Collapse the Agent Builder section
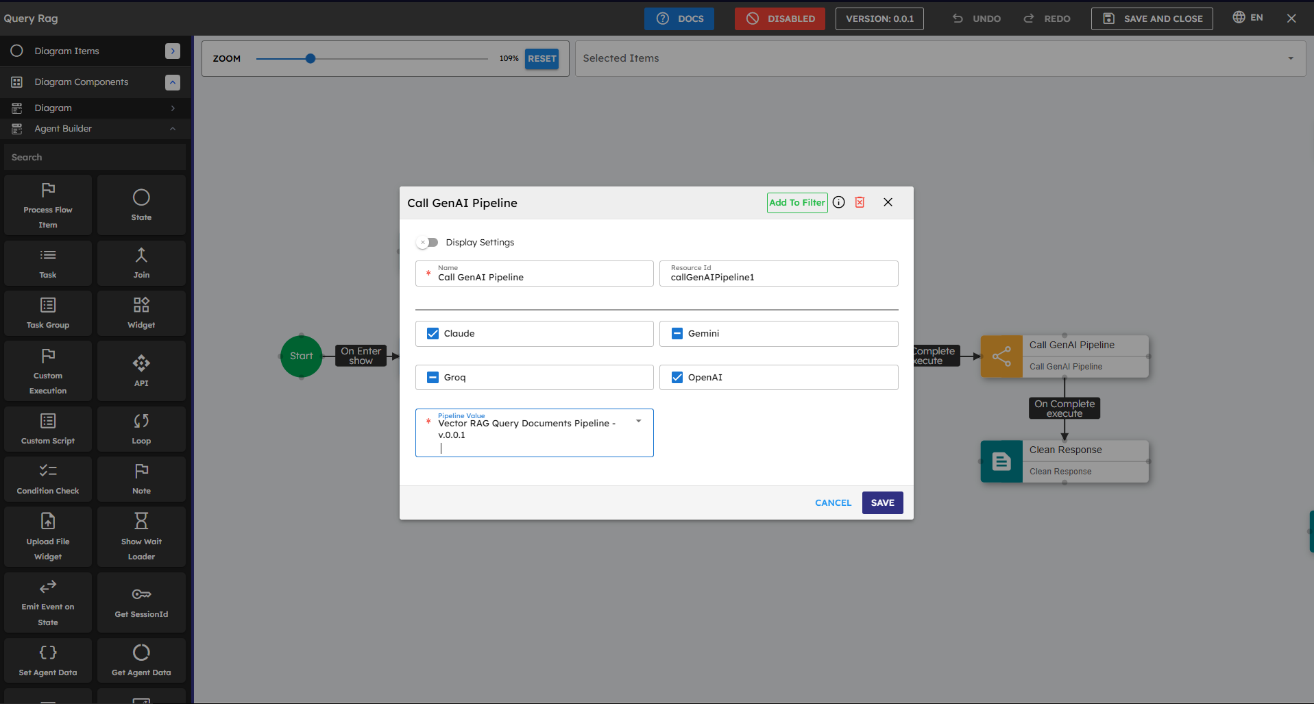The height and width of the screenshot is (704, 1314). [173, 129]
